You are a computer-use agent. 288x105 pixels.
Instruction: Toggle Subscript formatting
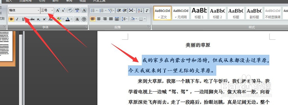point(38,19)
